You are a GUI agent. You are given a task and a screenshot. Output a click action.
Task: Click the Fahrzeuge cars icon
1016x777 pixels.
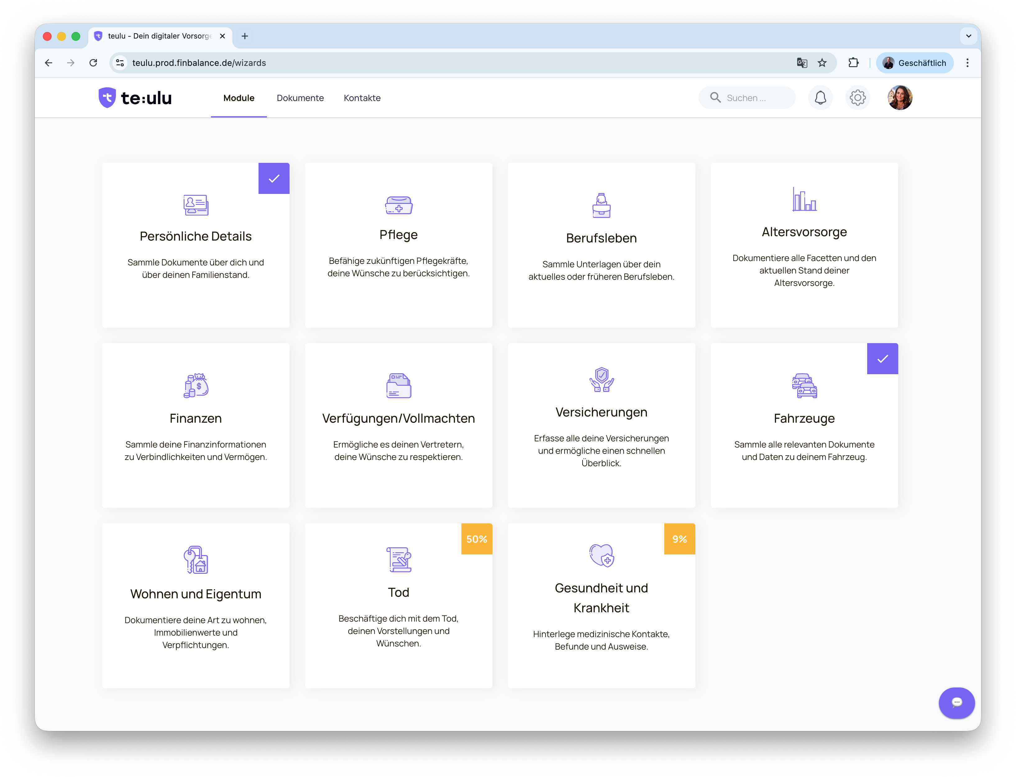click(x=804, y=385)
